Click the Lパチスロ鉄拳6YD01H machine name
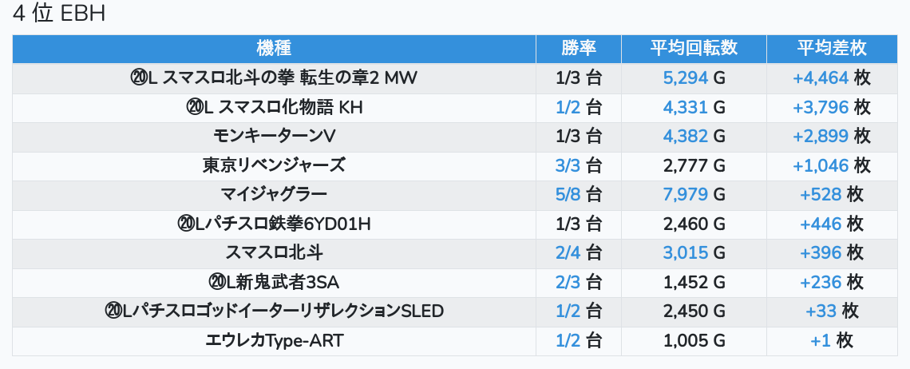This screenshot has width=910, height=369. [x=274, y=224]
